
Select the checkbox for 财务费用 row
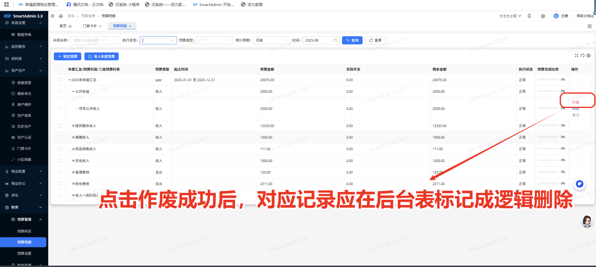tap(60, 184)
